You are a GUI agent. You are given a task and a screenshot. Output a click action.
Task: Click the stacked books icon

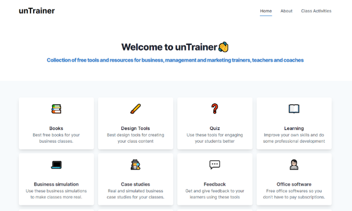[x=56, y=109]
